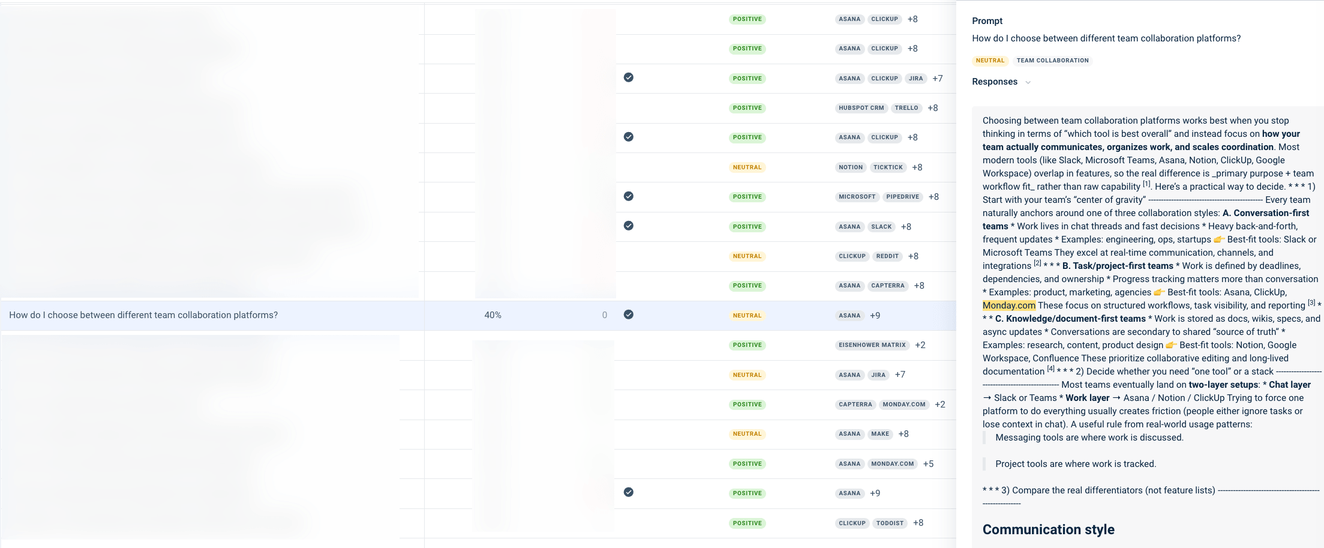Click the MAKE tag
Image resolution: width=1324 pixels, height=548 pixels.
pos(880,434)
